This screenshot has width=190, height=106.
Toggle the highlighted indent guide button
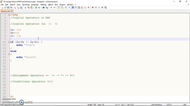click(x=72, y=7)
